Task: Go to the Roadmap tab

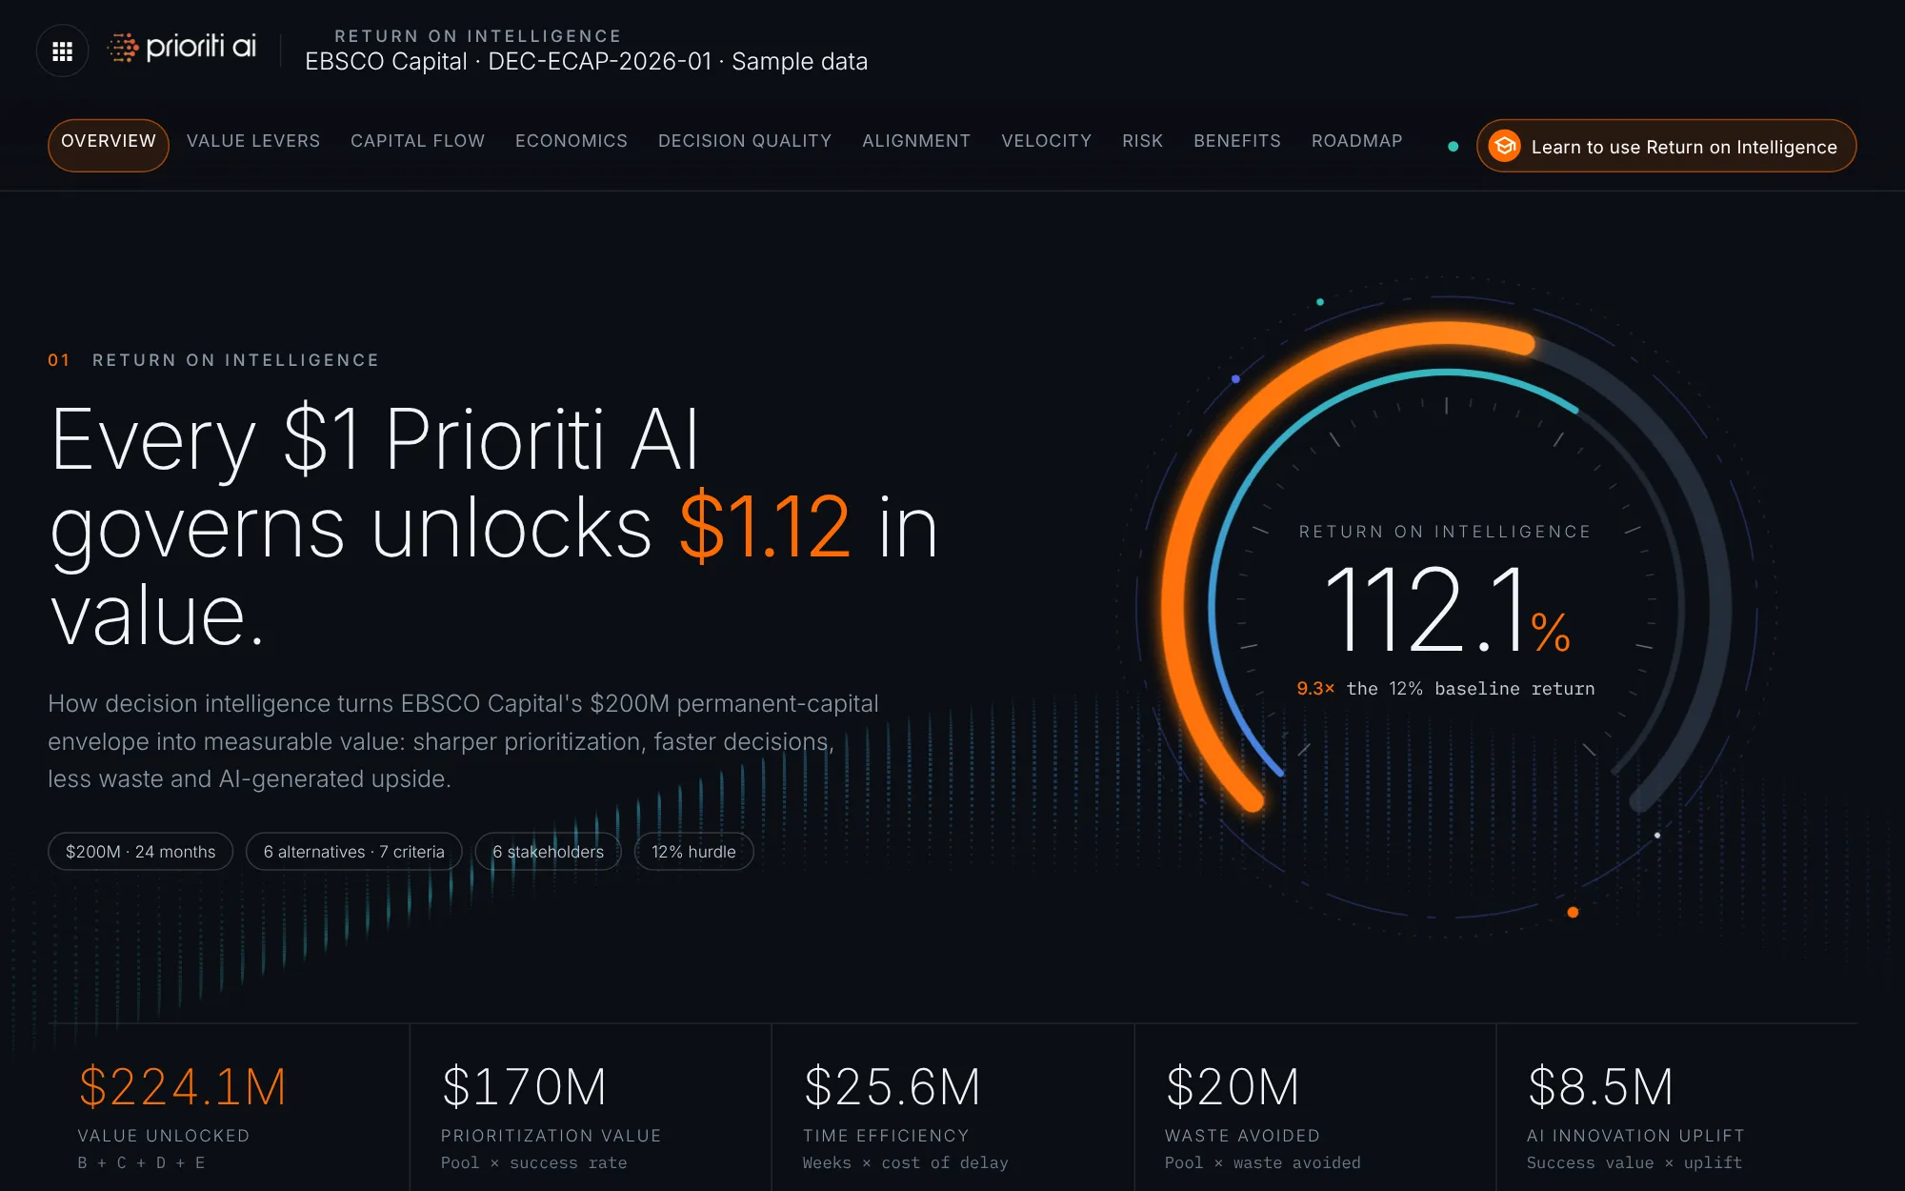Action: (x=1357, y=141)
